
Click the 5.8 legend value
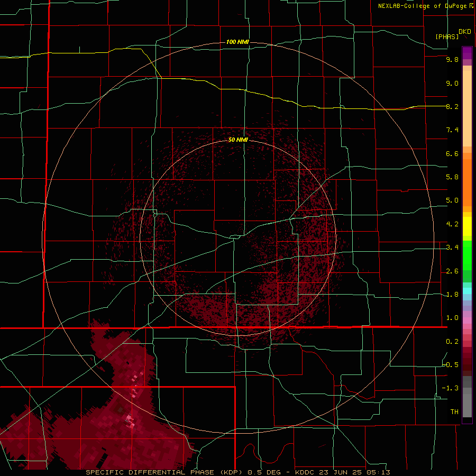tap(452, 177)
